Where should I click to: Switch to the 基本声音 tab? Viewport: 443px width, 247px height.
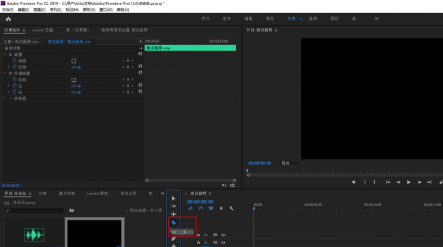(67, 194)
